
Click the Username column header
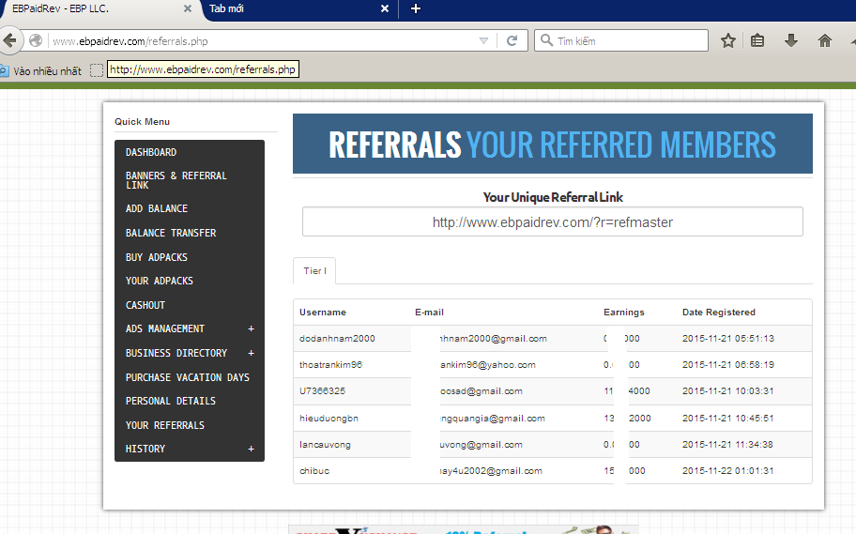[323, 313]
